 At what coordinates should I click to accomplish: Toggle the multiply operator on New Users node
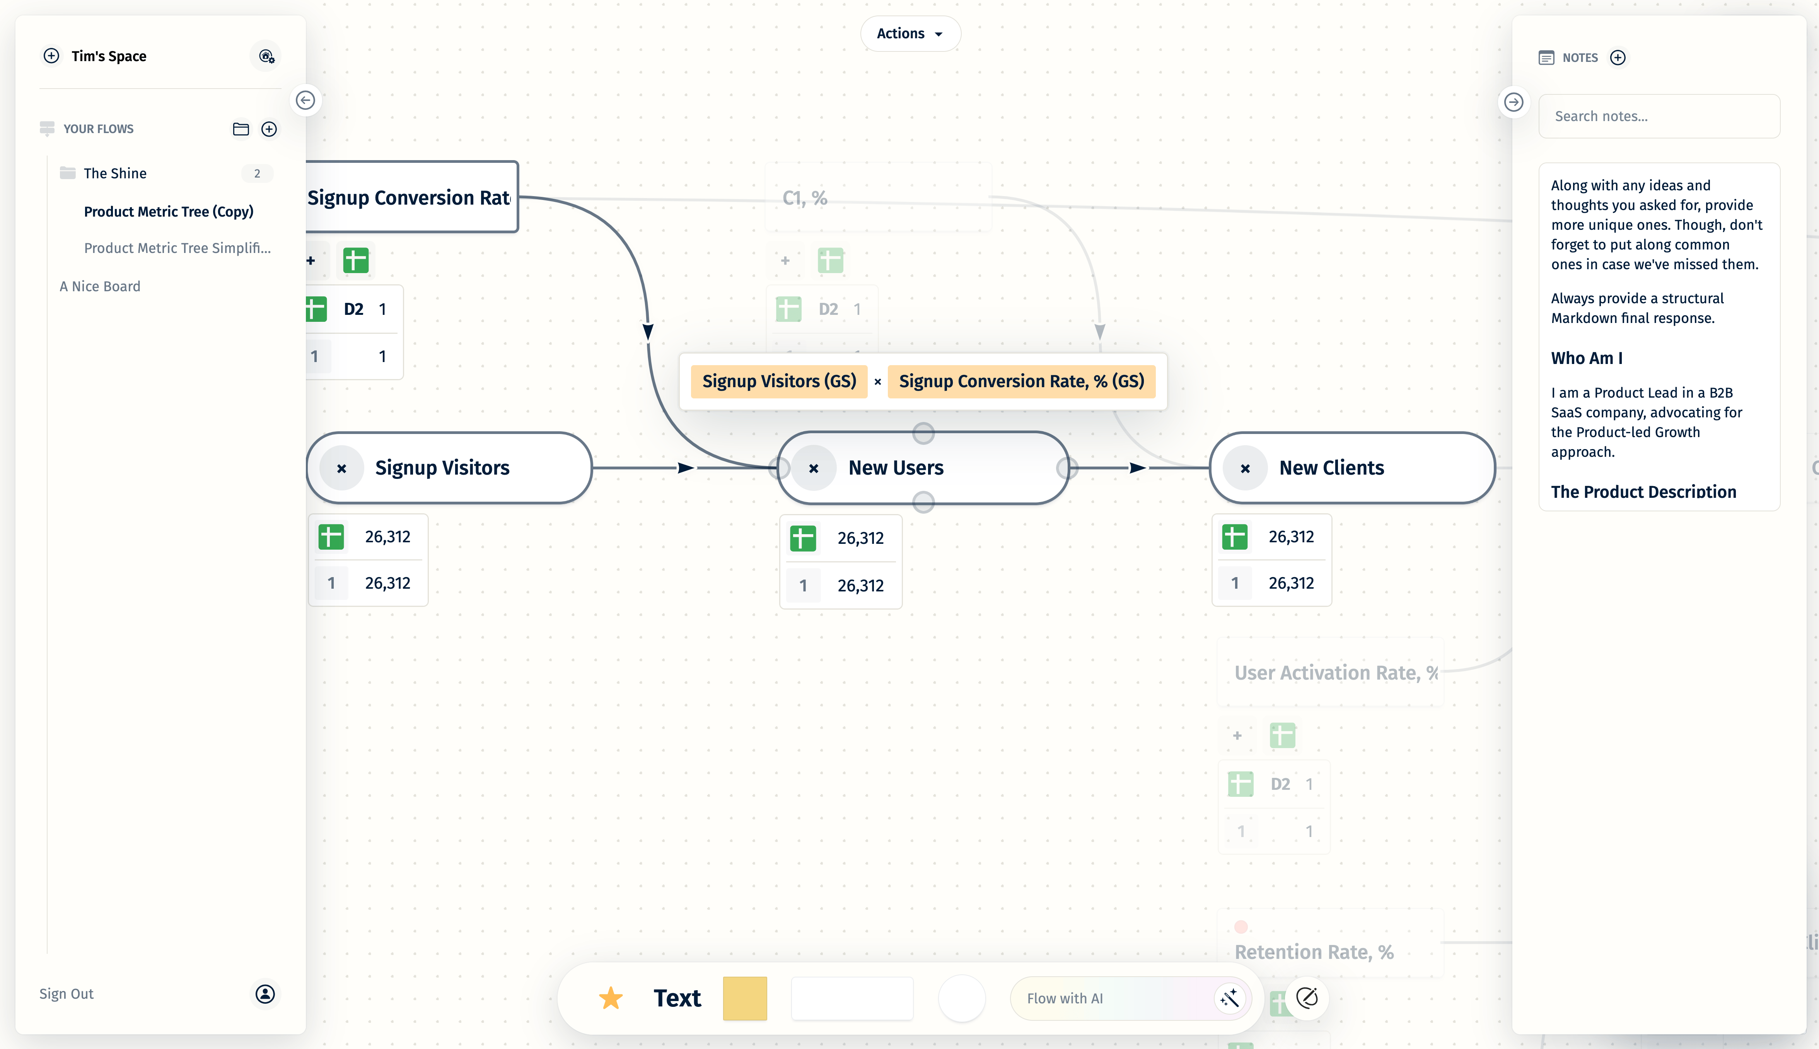coord(814,468)
